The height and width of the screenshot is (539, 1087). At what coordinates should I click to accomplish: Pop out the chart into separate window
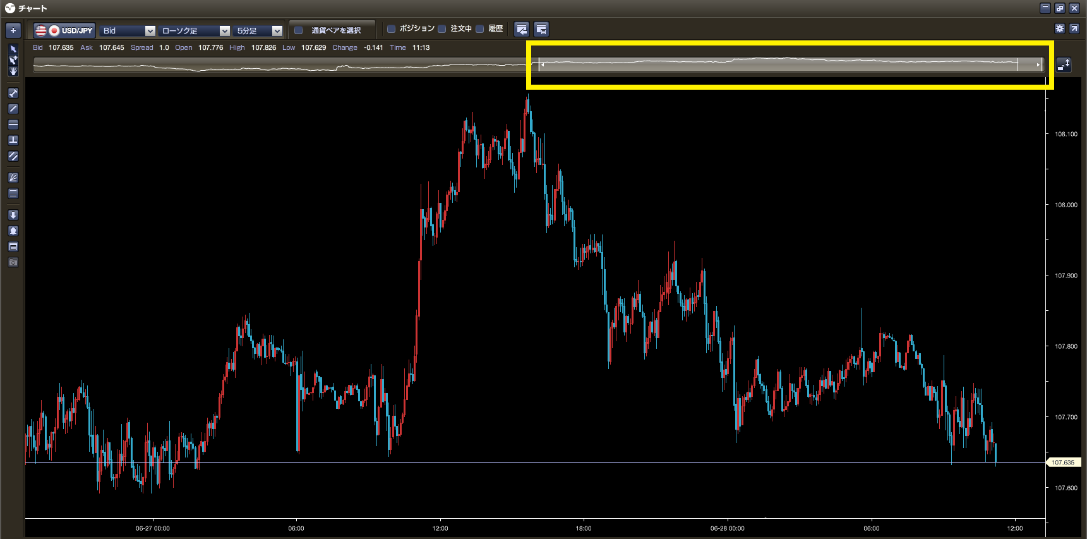pyautogui.click(x=1074, y=28)
